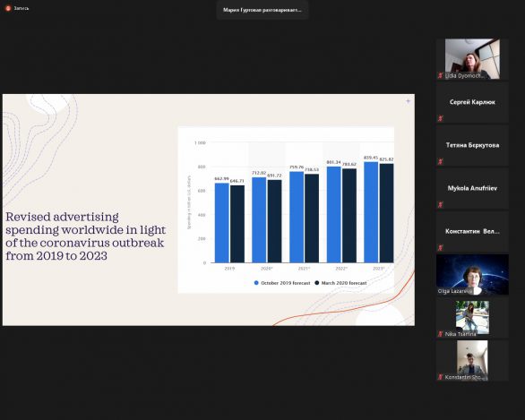The width and height of the screenshot is (525, 420).
Task: Select Konstantin Sho's video thumbnail
Action: (x=472, y=360)
